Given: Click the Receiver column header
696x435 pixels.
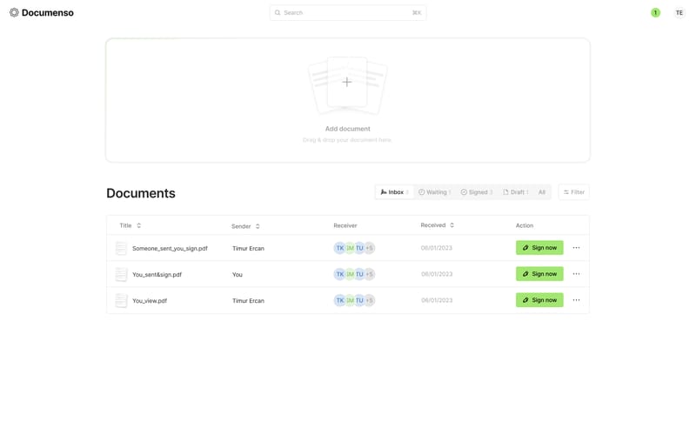Looking at the screenshot, I should [x=345, y=225].
